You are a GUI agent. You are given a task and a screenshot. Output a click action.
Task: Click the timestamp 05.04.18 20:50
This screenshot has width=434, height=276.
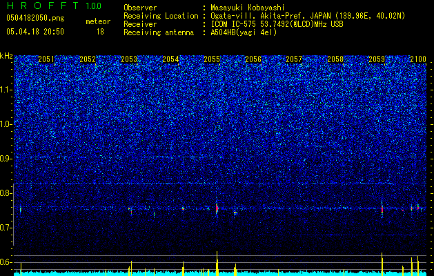tap(35, 32)
